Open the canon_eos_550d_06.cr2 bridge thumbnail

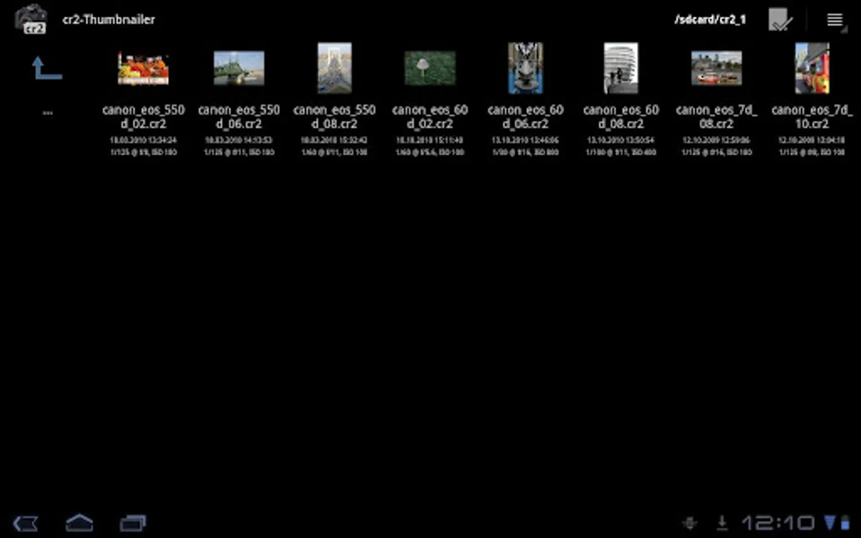[x=239, y=68]
